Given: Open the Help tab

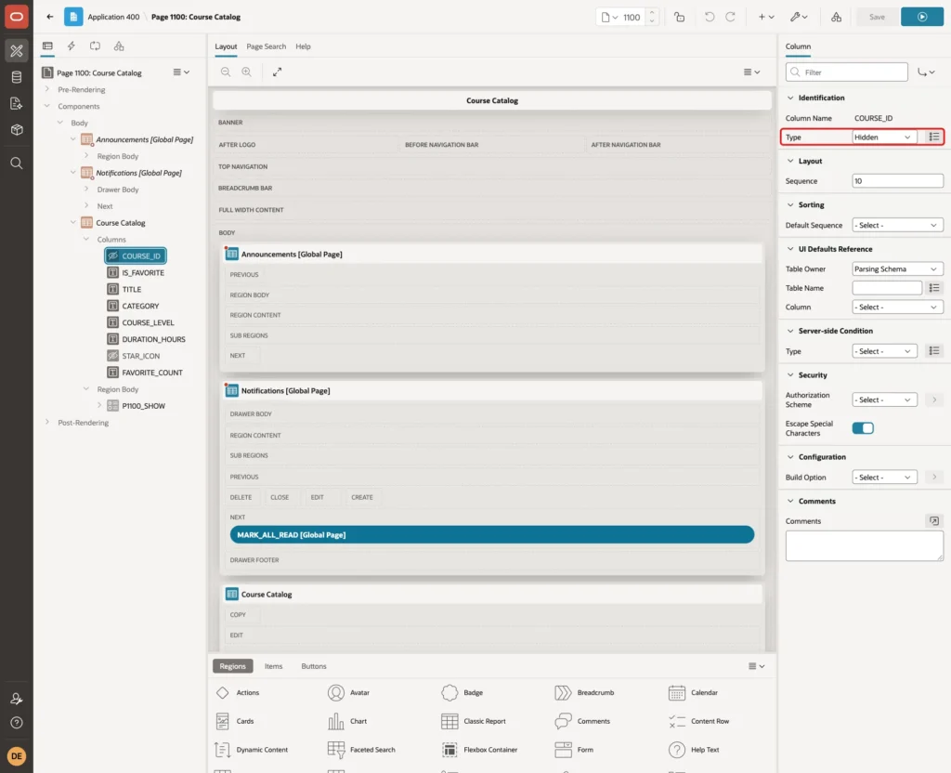Looking at the screenshot, I should click(303, 46).
